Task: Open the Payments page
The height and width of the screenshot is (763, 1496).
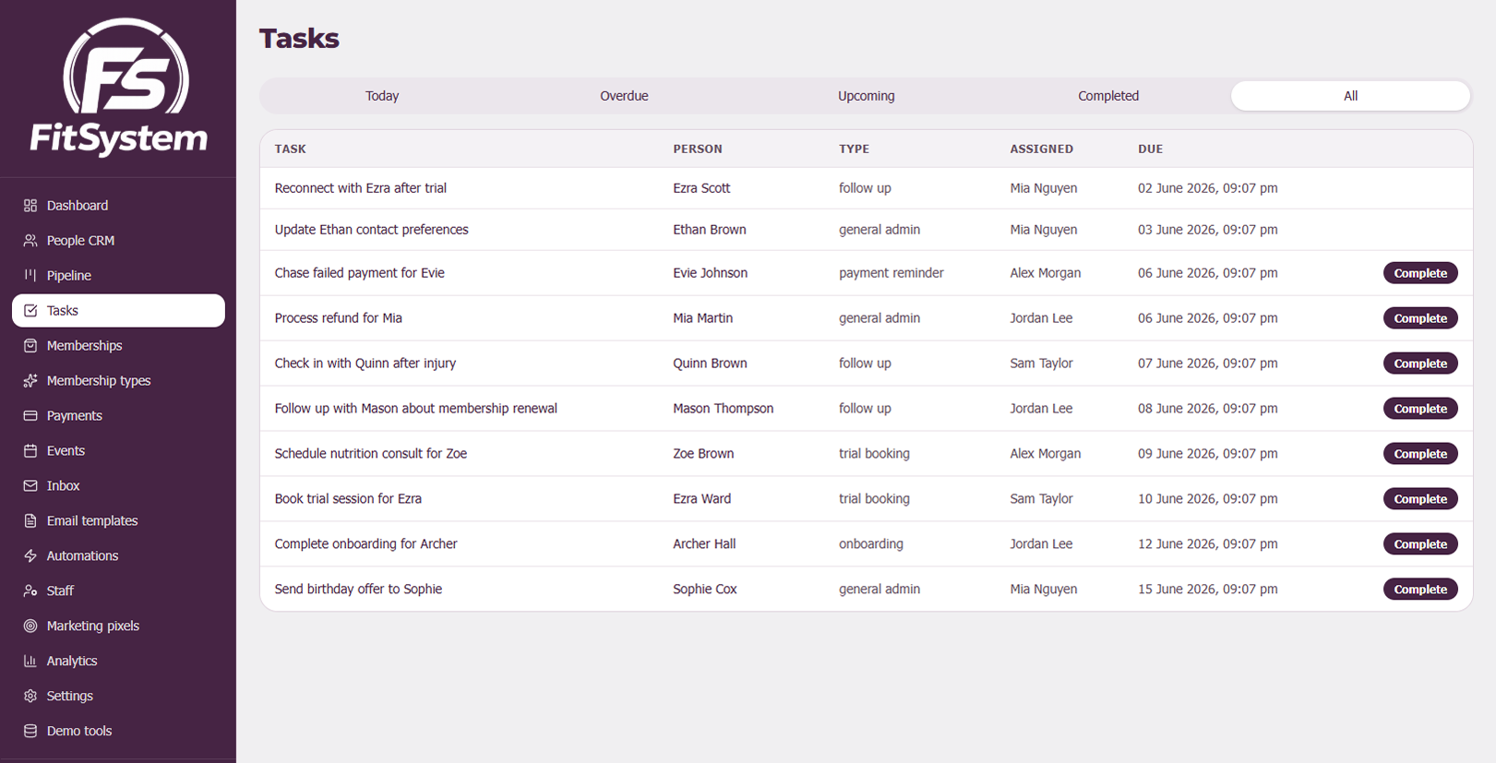Action: pos(118,416)
